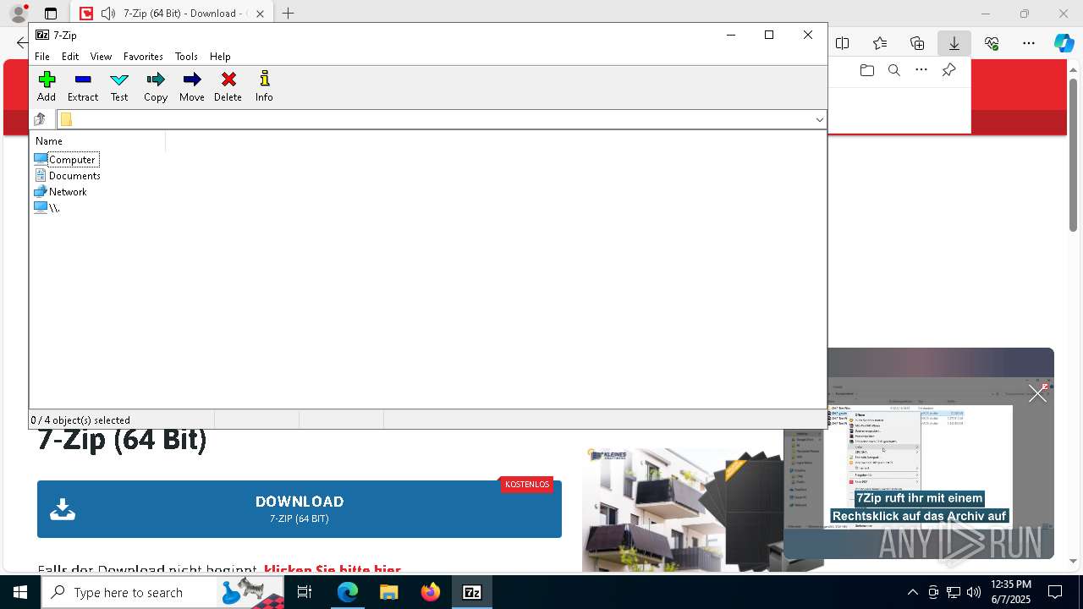Open the network icon in tray
Viewport: 1083px width, 609px height.
click(x=953, y=592)
